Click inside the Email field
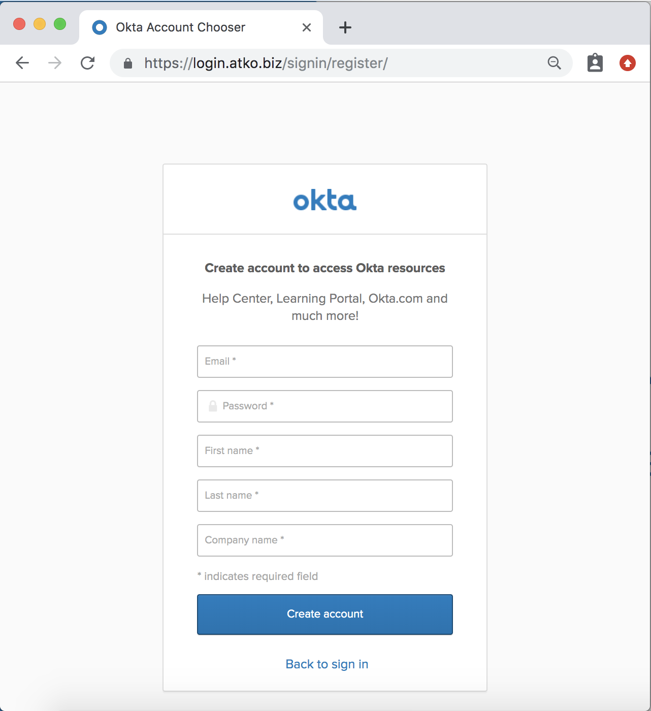Image resolution: width=651 pixels, height=711 pixels. tap(325, 362)
